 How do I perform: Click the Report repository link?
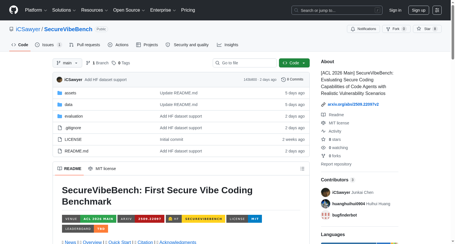click(x=336, y=164)
